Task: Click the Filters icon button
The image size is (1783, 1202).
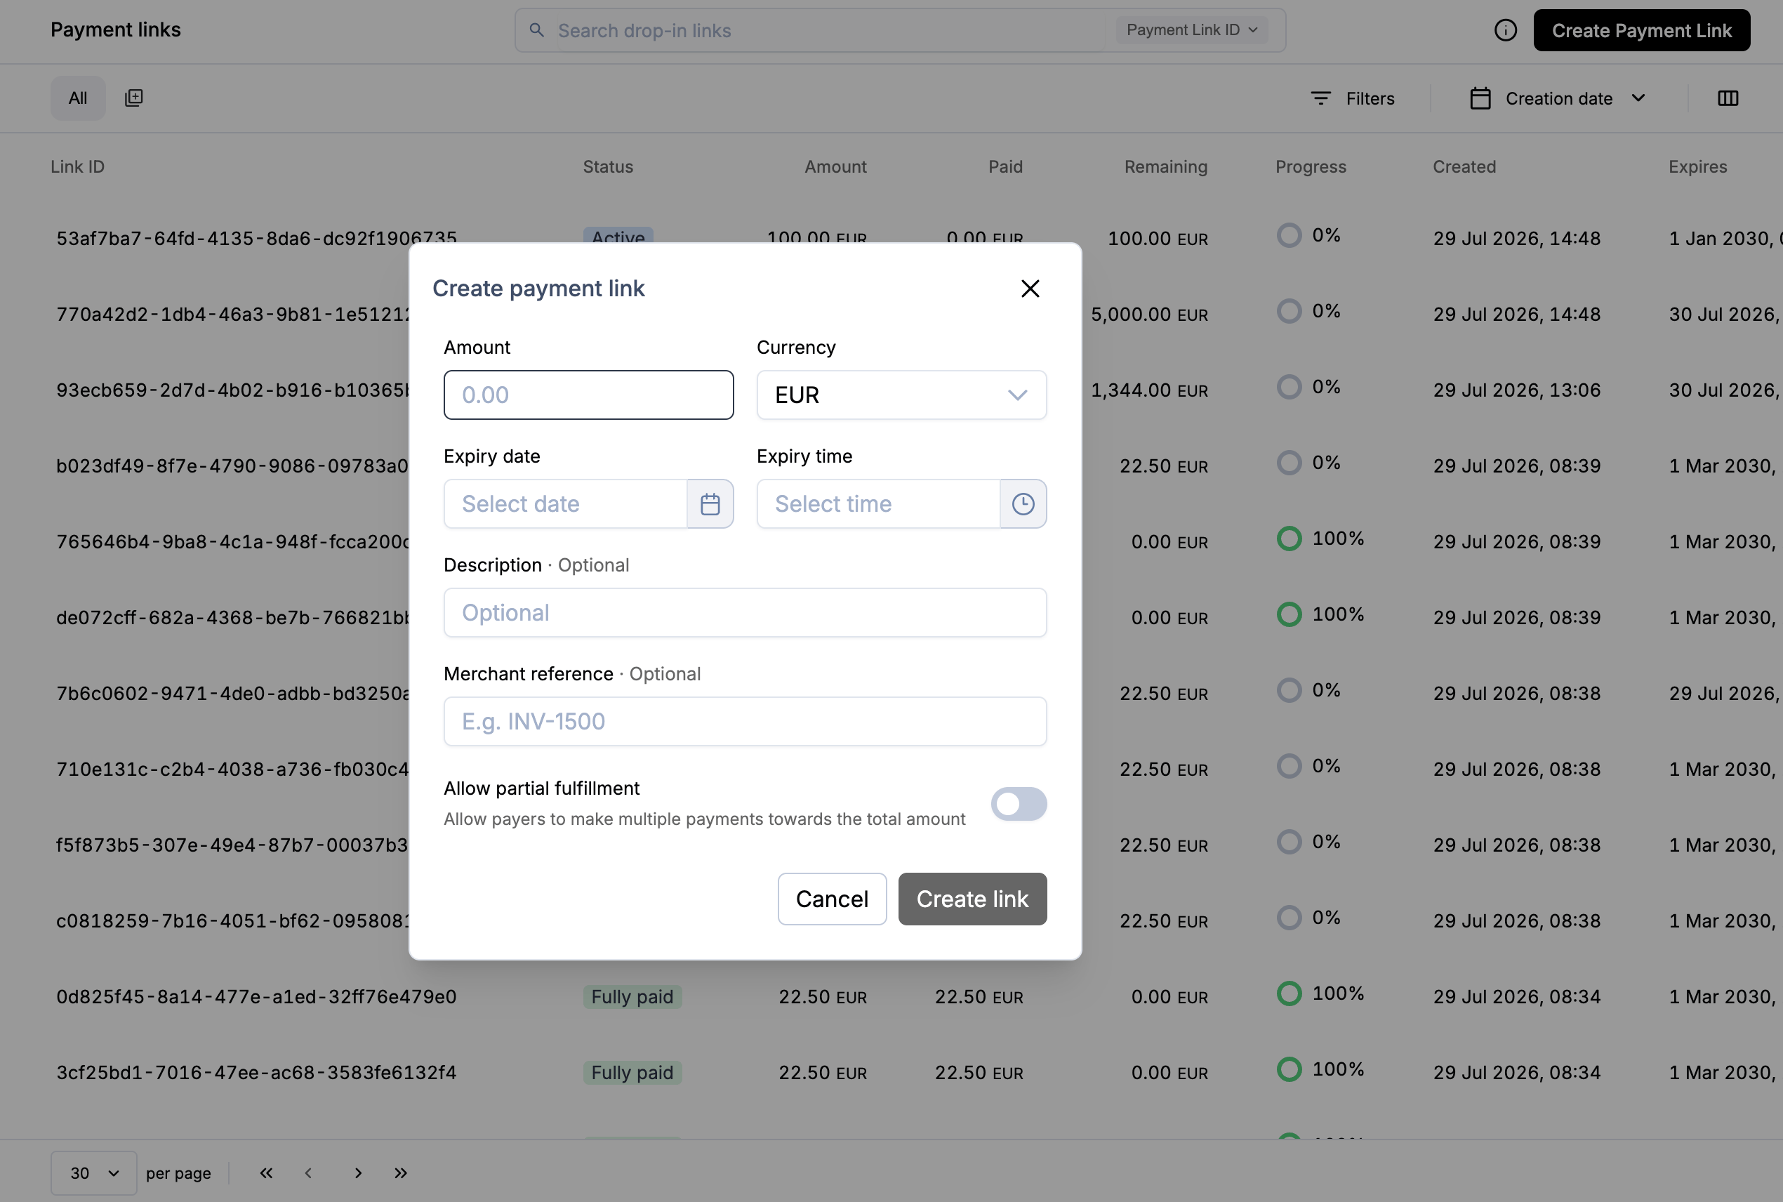Action: click(x=1353, y=98)
